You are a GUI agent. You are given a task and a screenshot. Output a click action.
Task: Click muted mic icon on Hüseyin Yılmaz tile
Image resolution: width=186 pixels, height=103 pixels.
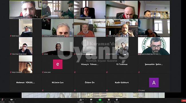point(75,72)
